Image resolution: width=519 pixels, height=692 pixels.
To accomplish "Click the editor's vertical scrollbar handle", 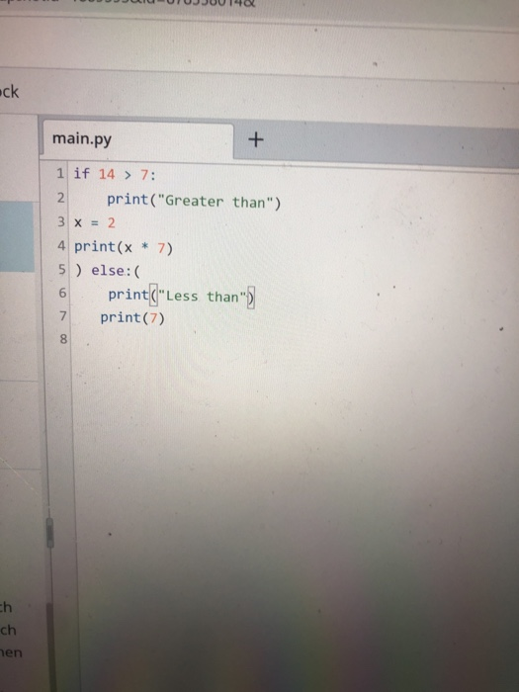I will 49,533.
